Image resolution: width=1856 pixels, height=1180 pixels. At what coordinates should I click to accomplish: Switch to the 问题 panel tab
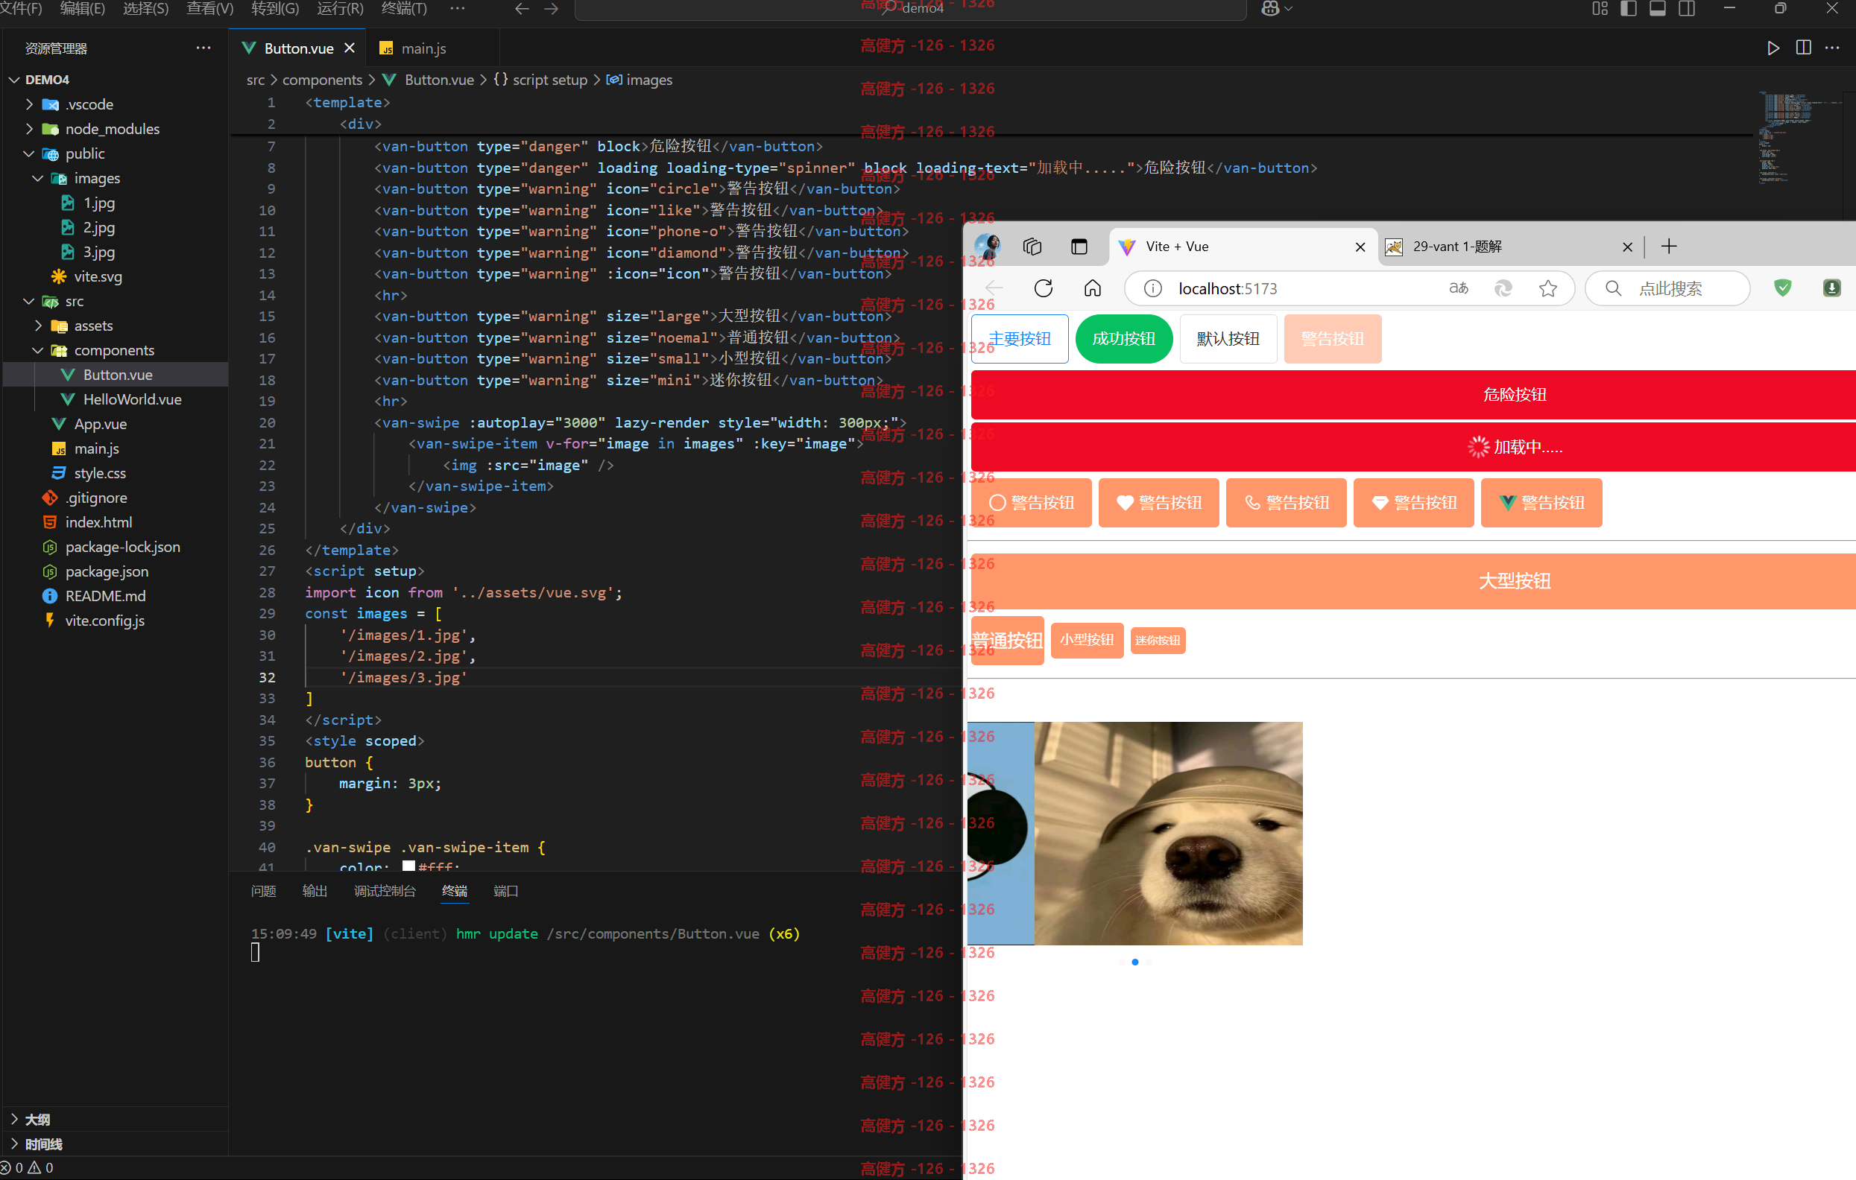(x=264, y=891)
